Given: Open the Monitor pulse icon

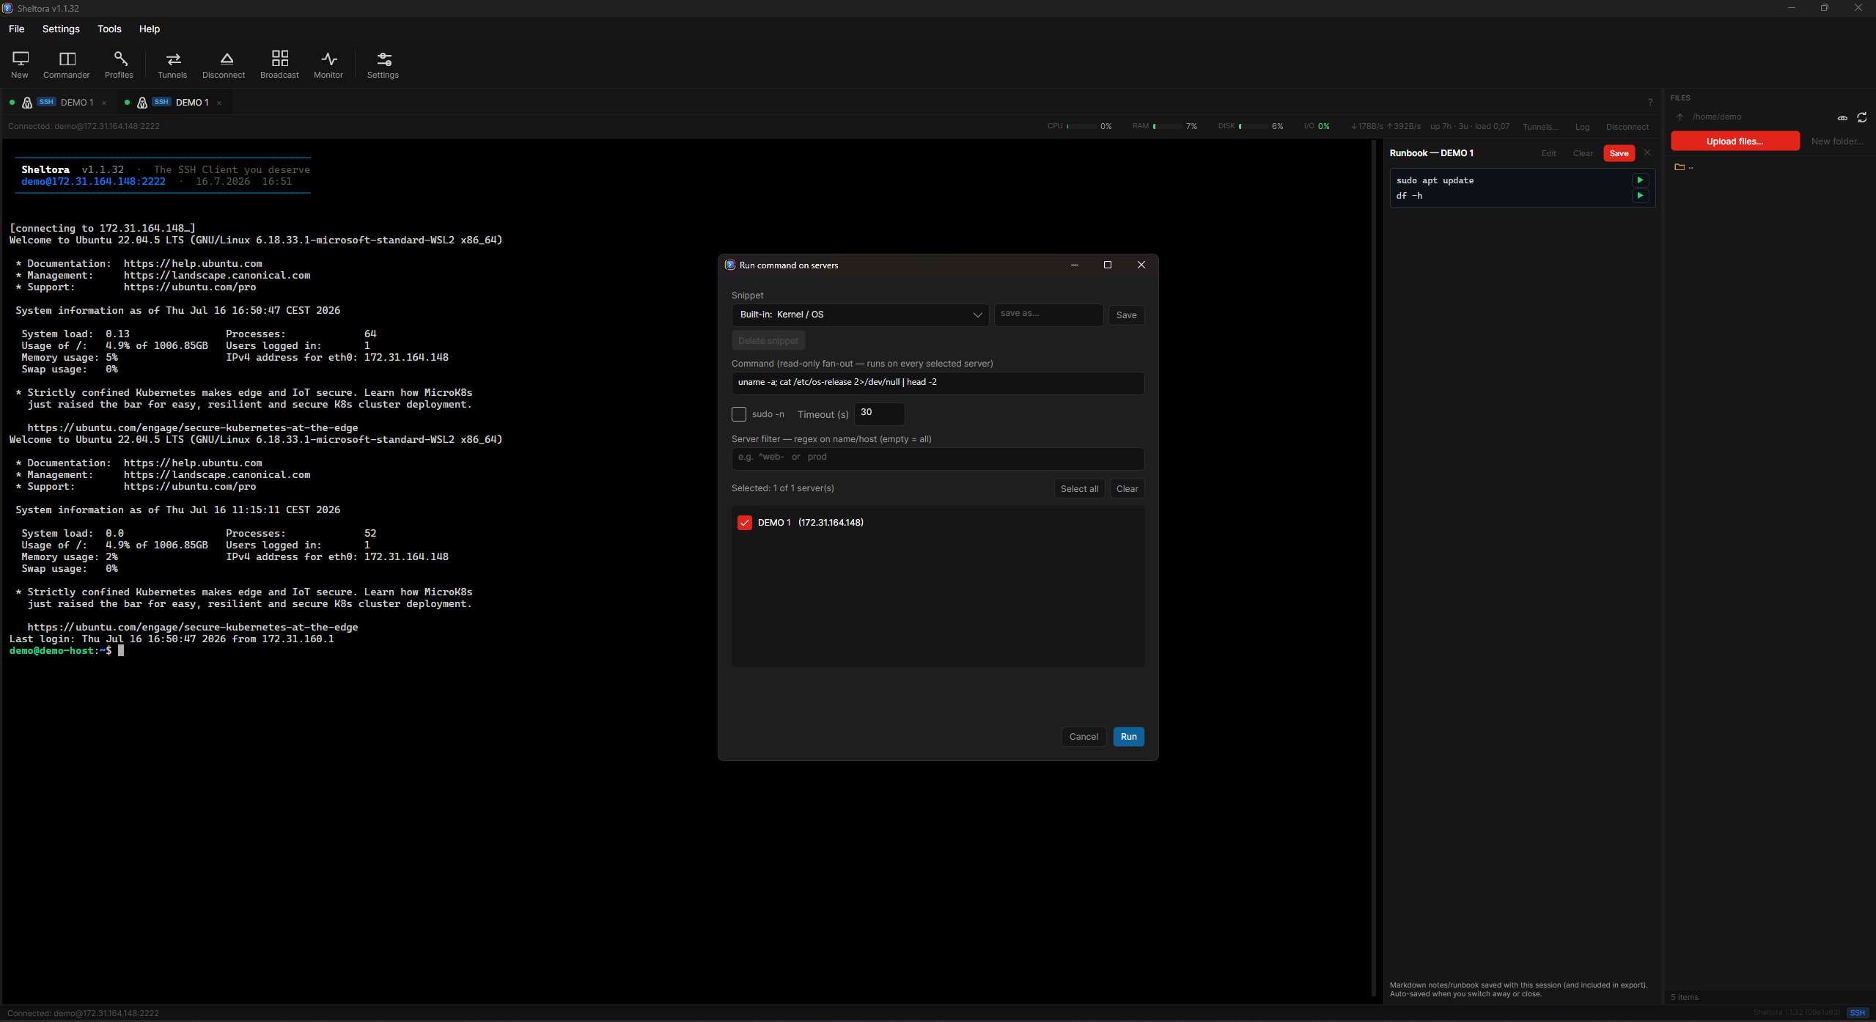Looking at the screenshot, I should coord(328,65).
